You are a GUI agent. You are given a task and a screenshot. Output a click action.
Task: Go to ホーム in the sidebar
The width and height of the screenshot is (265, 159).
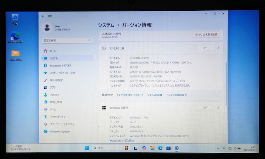coord(67,51)
